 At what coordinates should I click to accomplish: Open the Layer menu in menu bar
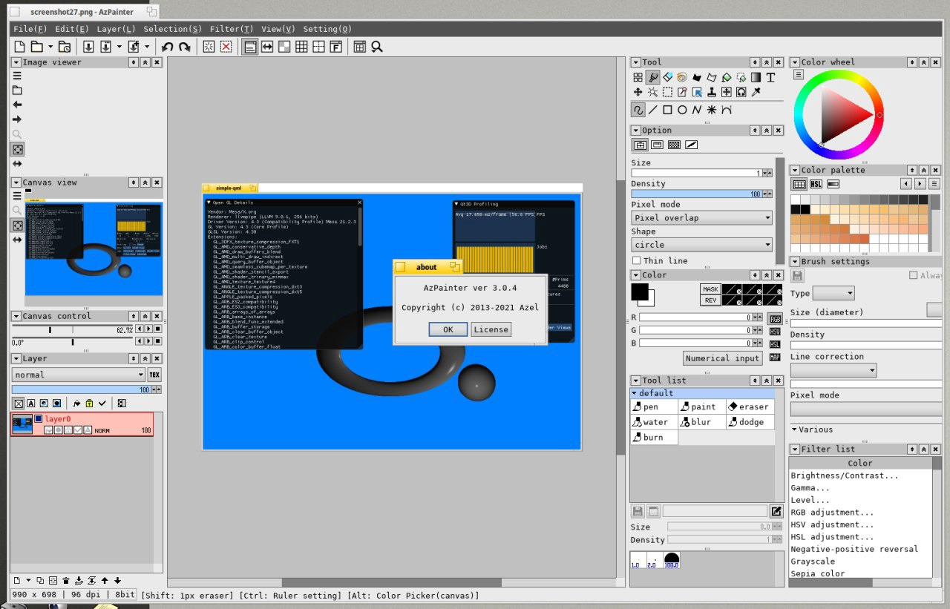[x=116, y=29]
